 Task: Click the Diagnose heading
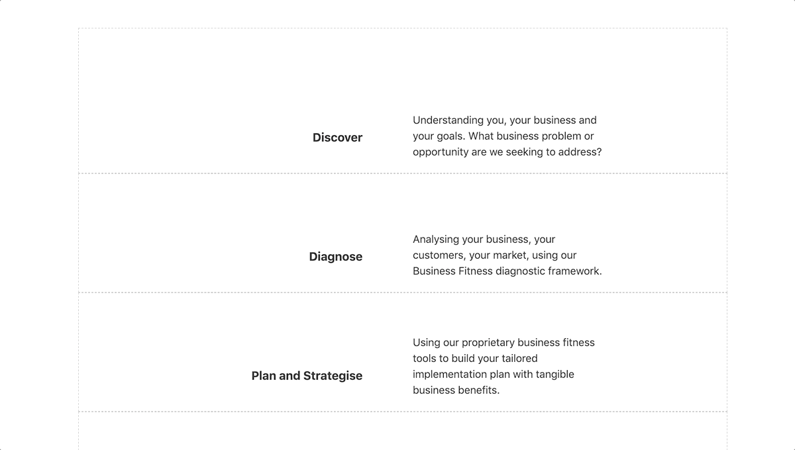(336, 257)
